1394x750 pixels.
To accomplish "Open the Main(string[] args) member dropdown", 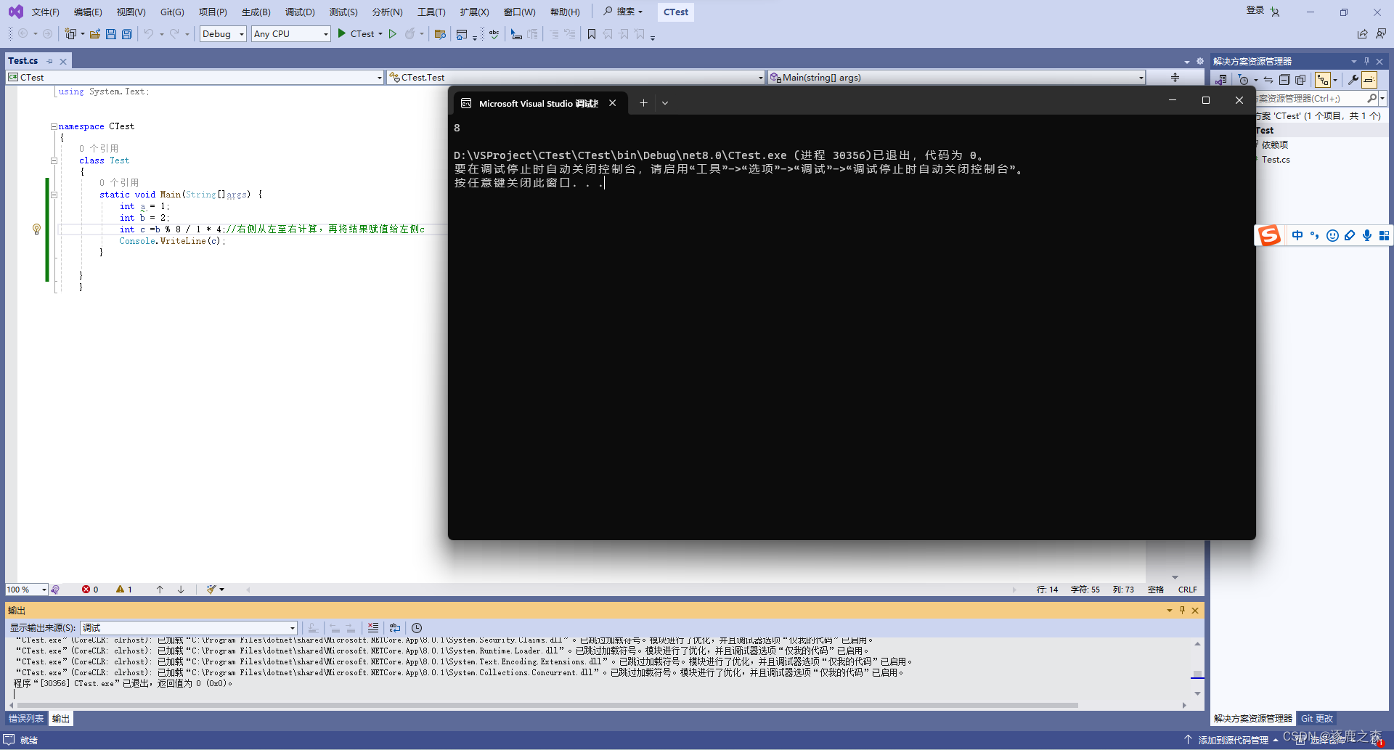I will (x=957, y=78).
